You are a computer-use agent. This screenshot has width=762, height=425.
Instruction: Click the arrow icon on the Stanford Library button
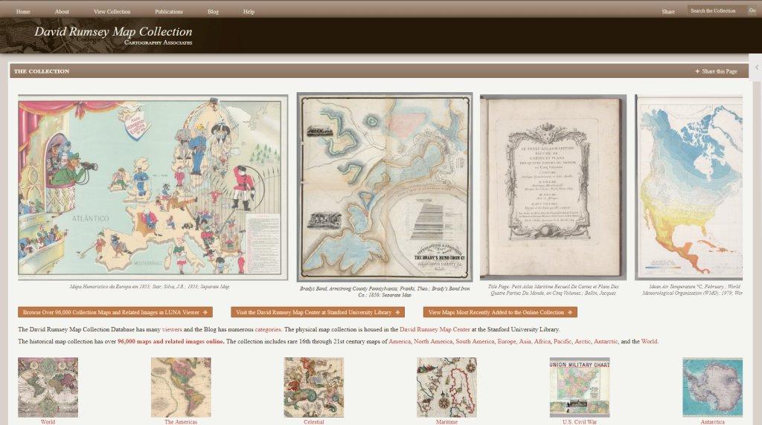pos(397,313)
